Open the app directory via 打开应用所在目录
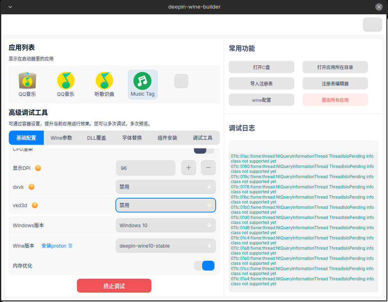 335,67
